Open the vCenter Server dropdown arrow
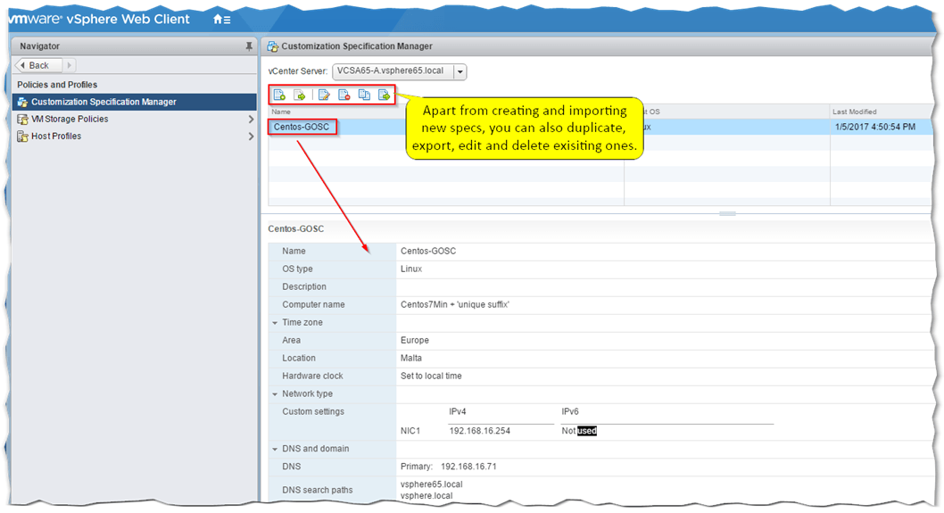 click(460, 71)
